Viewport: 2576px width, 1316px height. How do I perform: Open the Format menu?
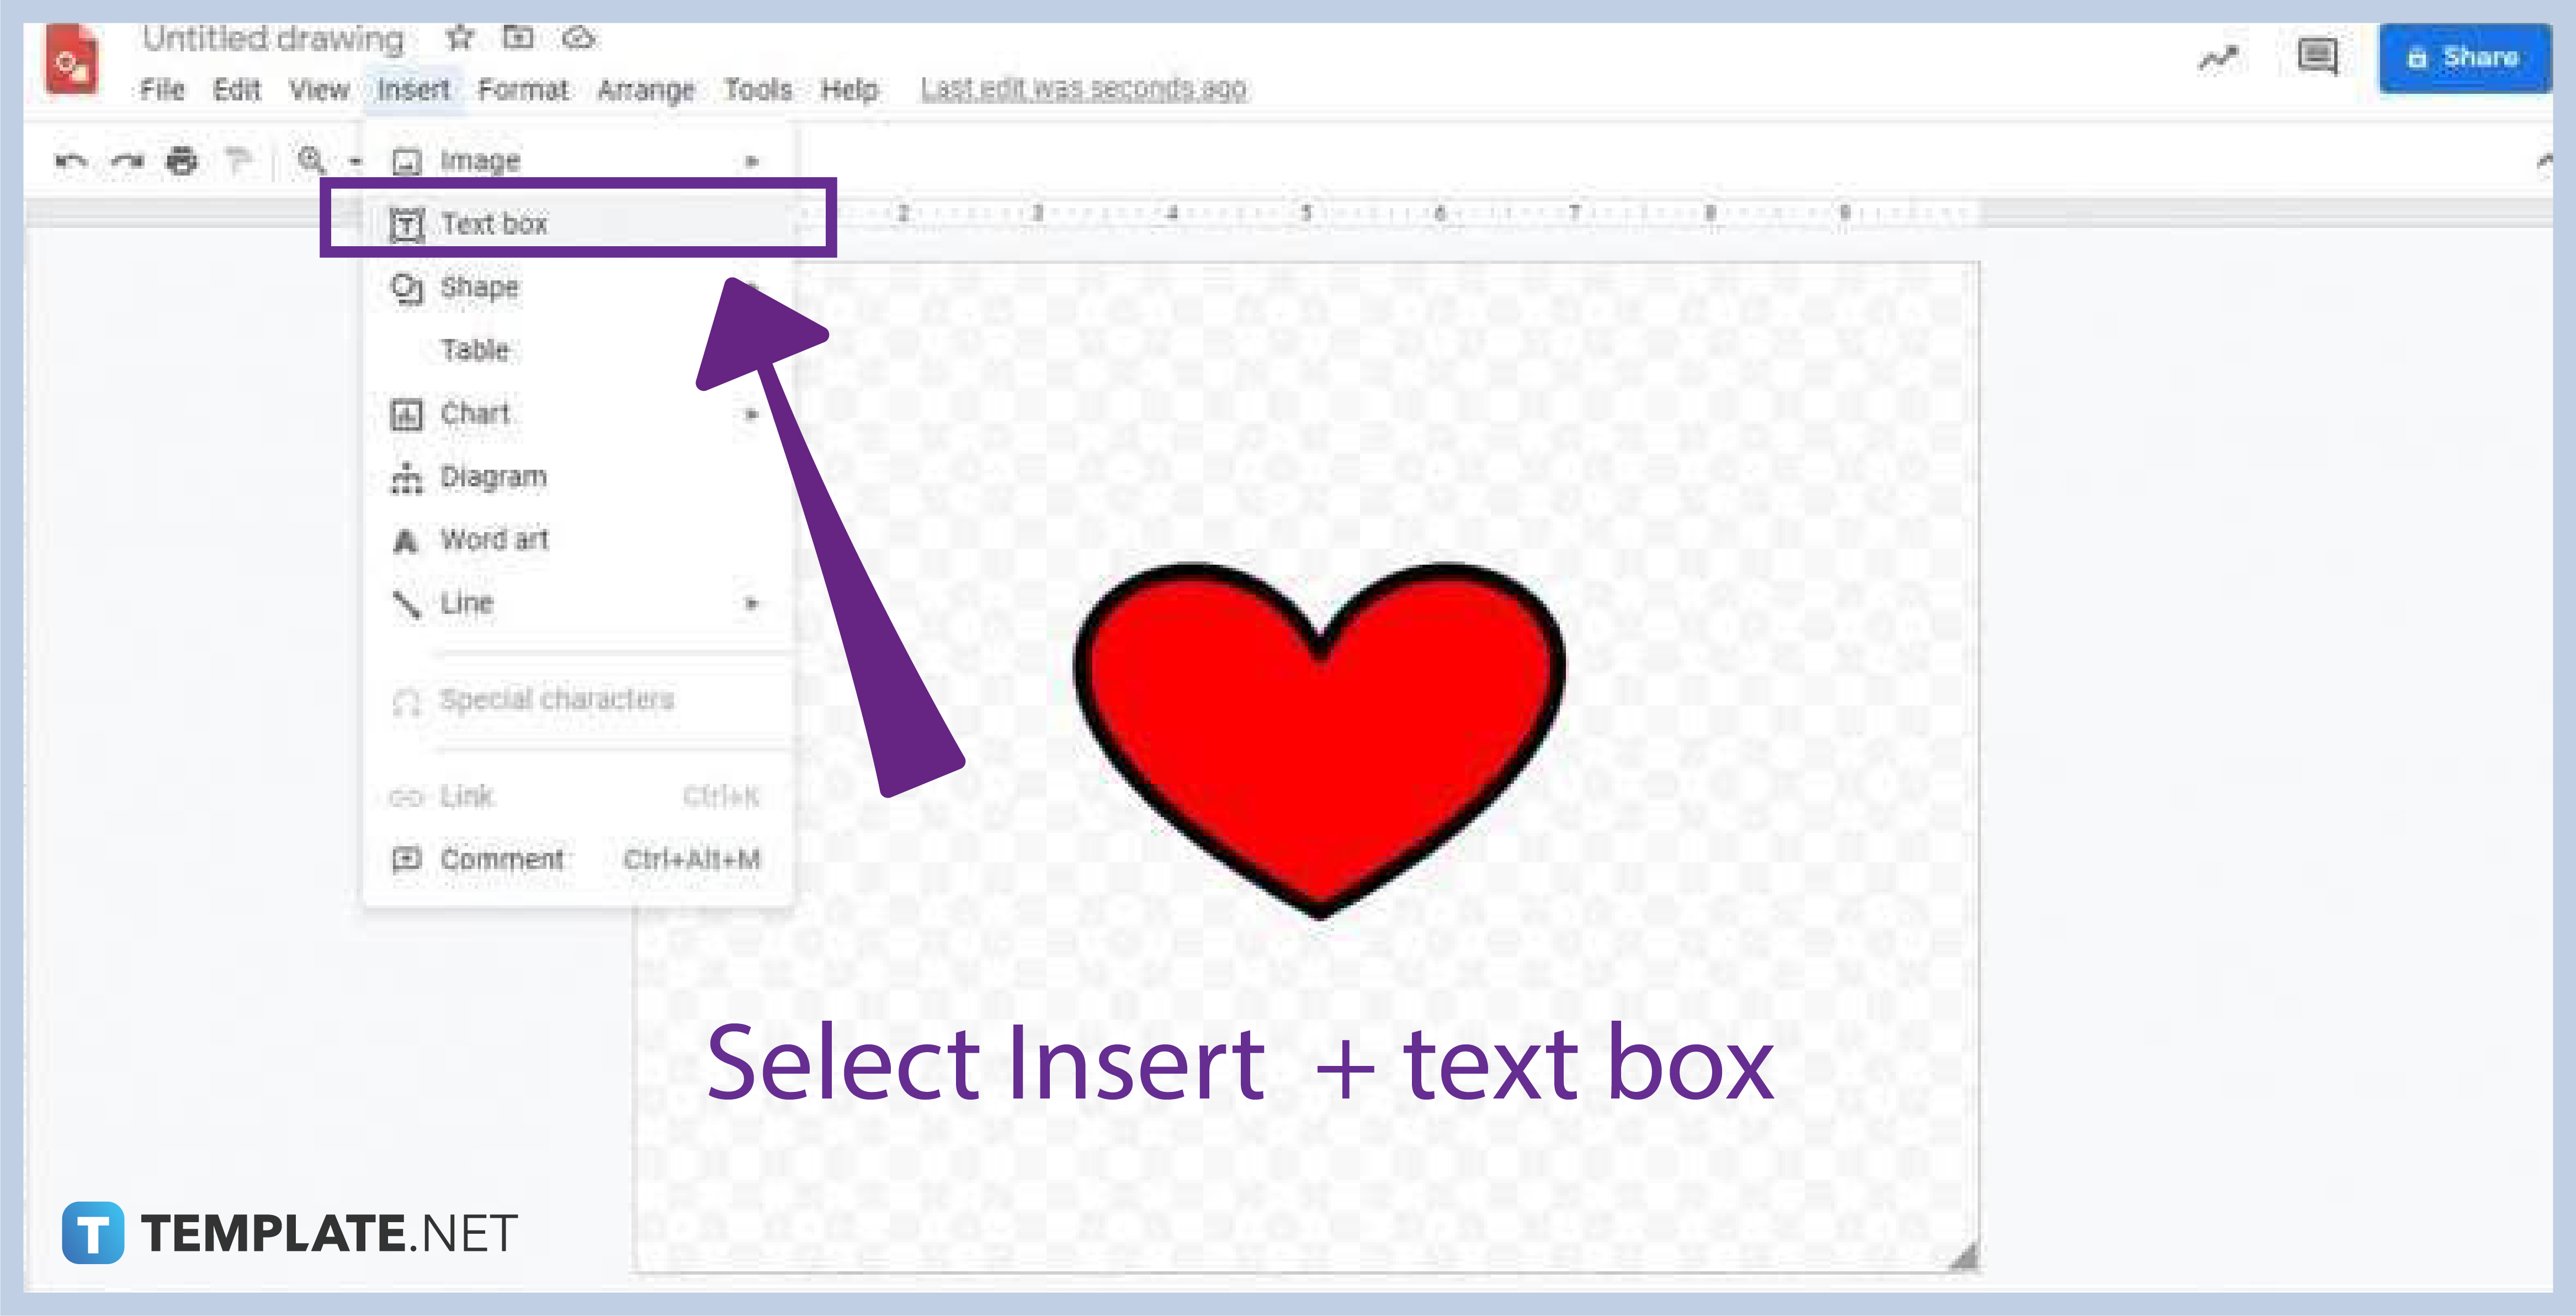coord(525,89)
